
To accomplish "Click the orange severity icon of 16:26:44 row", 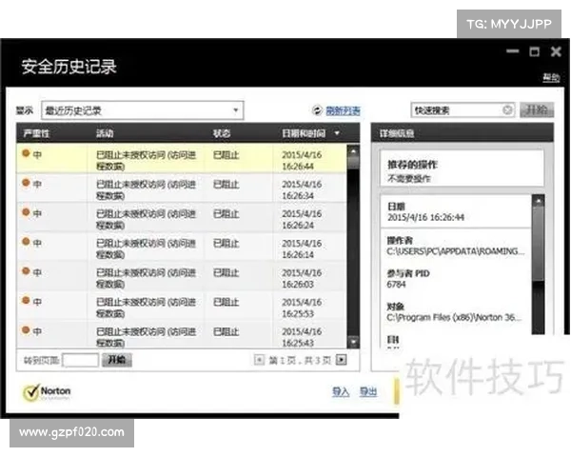I will click(x=26, y=153).
